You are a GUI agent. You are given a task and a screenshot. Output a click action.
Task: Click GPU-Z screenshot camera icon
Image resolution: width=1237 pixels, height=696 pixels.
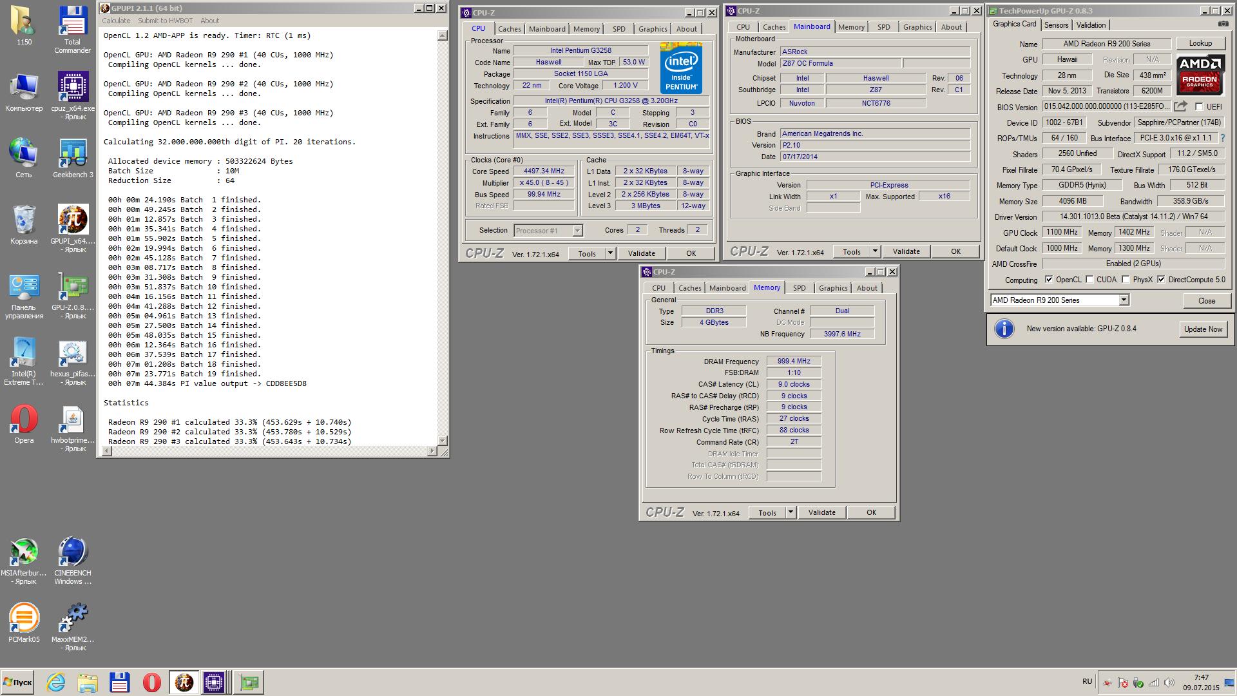(x=1223, y=24)
